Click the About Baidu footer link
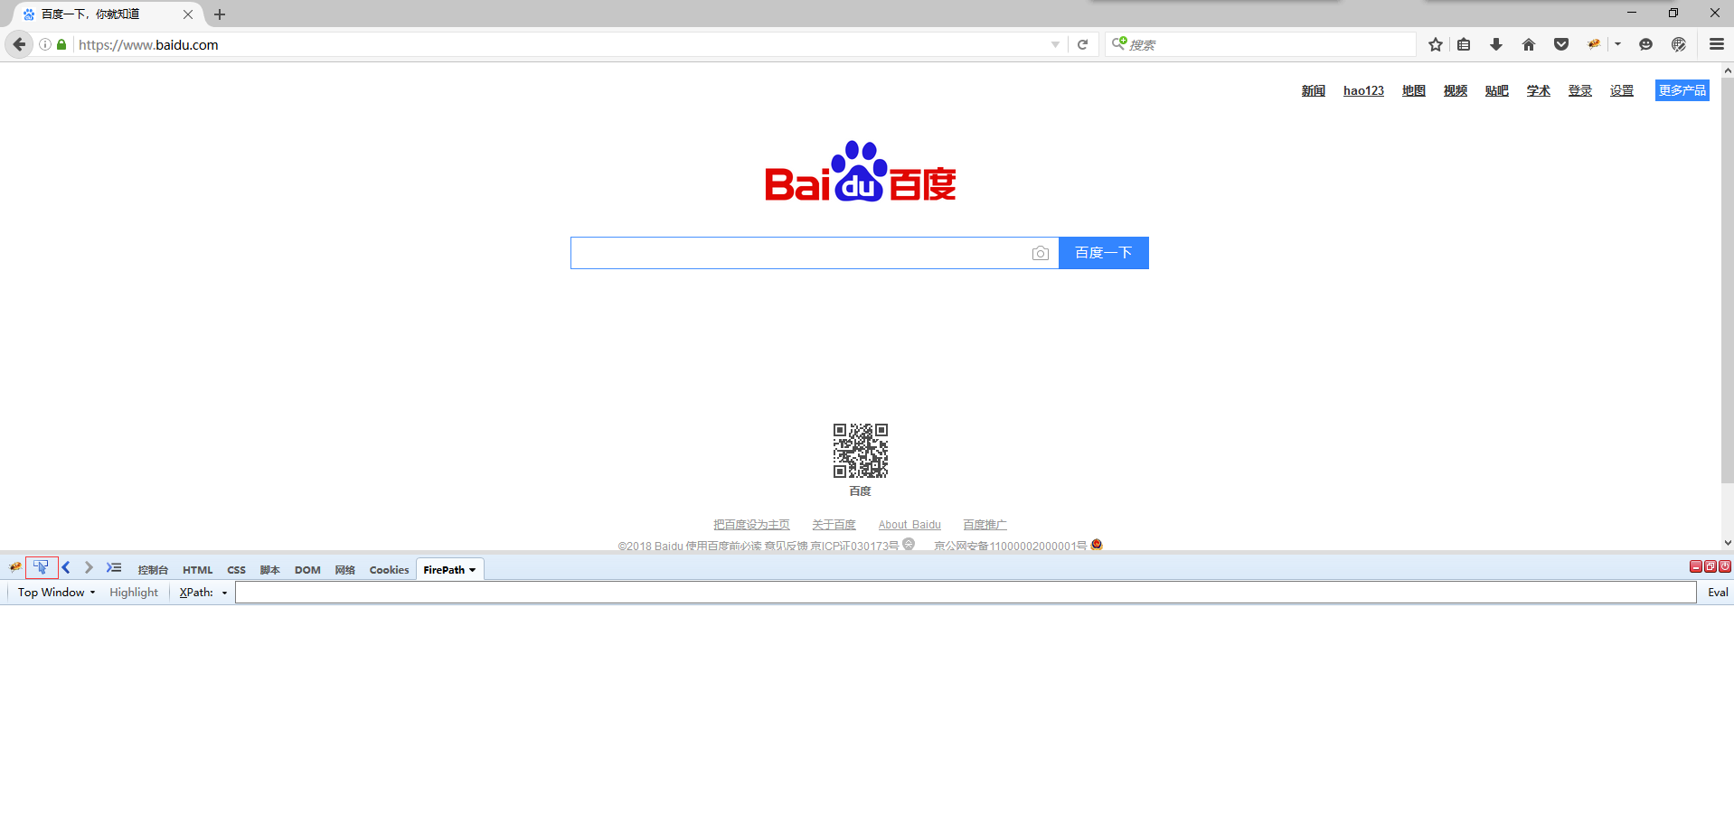This screenshot has width=1734, height=813. click(x=909, y=525)
